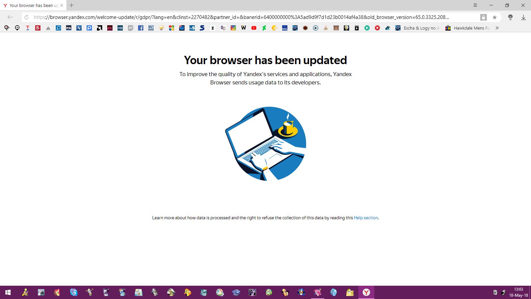Click the laptop and coffee illustration
This screenshot has height=299, width=531.
[x=265, y=144]
